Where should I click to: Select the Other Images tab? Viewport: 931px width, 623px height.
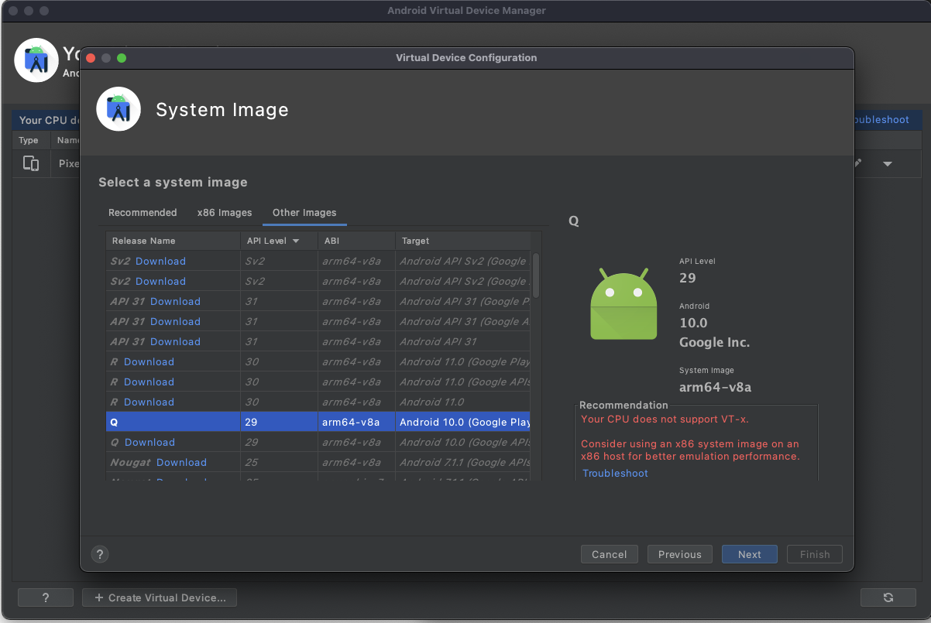[304, 213]
